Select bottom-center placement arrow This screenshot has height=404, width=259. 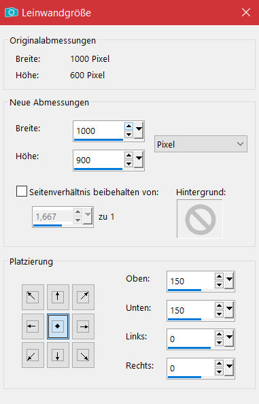[x=58, y=355]
